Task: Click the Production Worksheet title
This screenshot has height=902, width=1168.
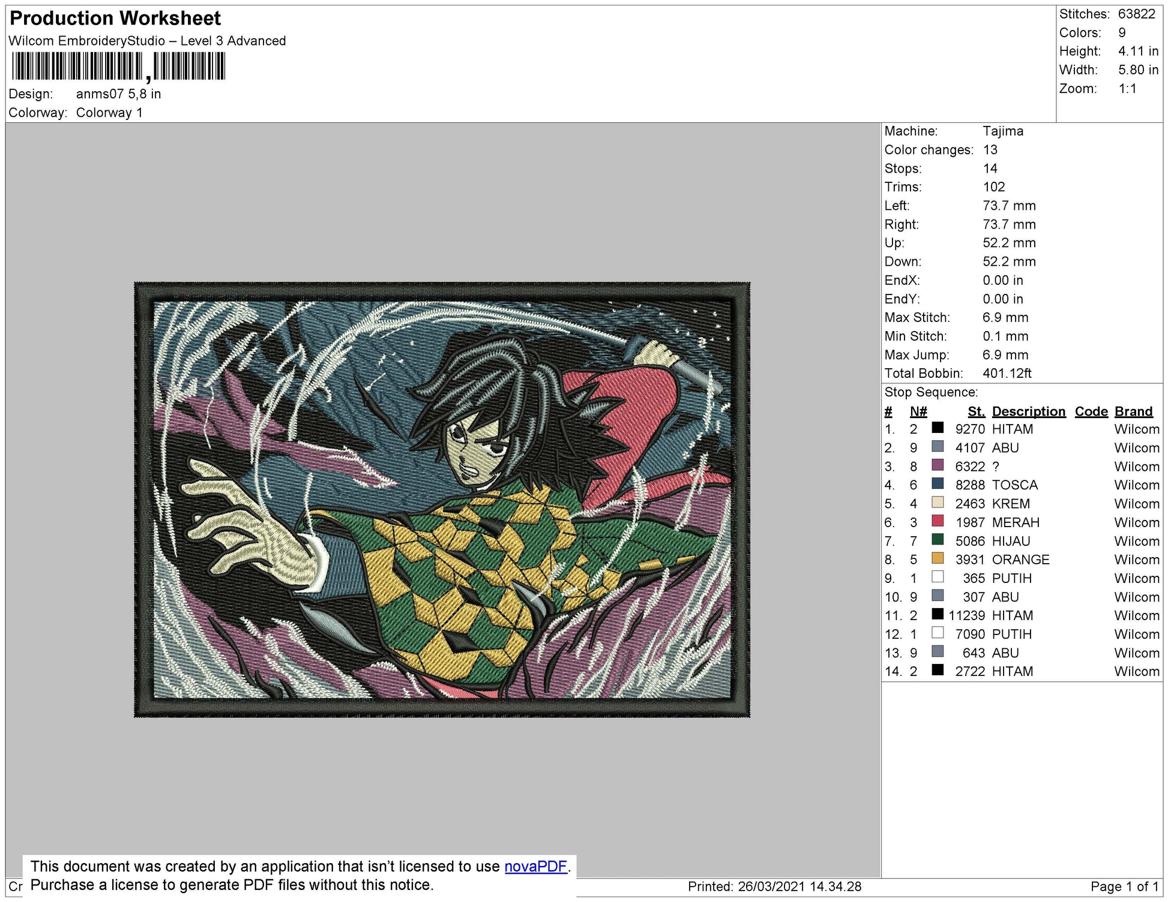Action: (x=115, y=19)
